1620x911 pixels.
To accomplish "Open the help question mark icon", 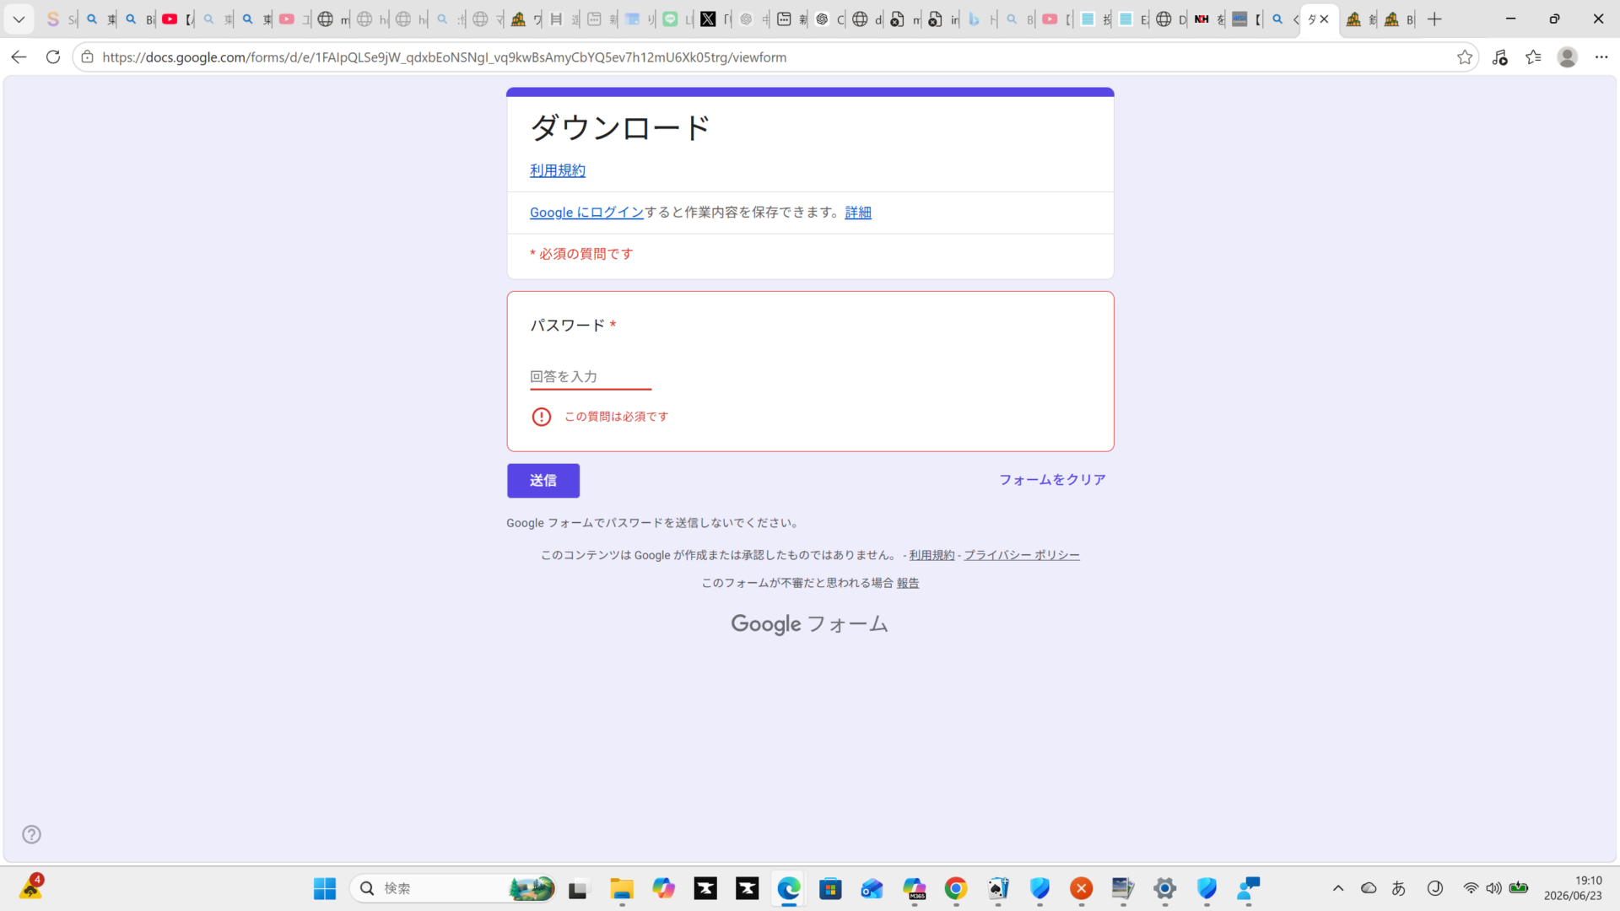I will tap(31, 834).
